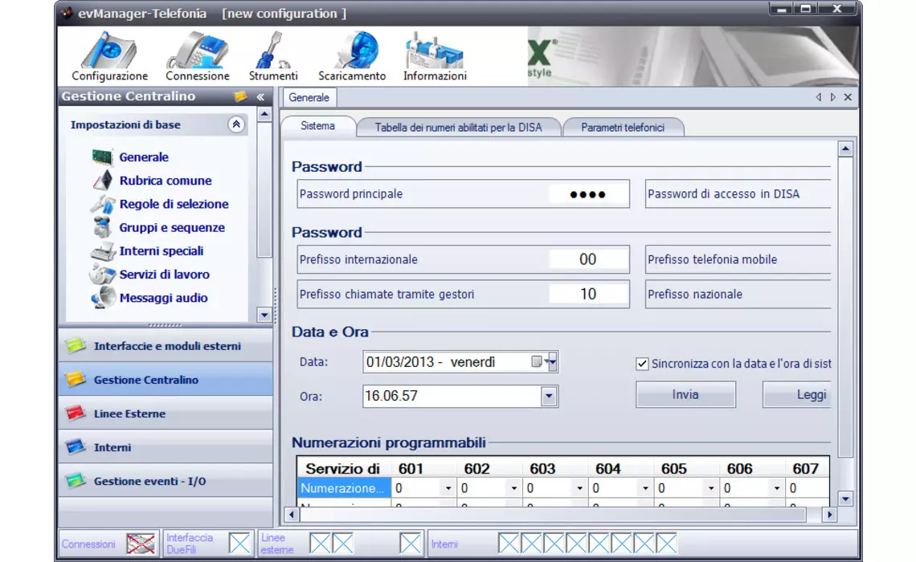Open Linee Esterne section

coord(166,413)
